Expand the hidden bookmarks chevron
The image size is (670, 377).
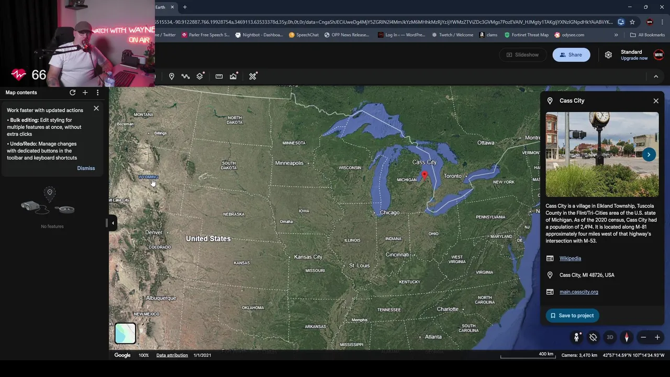tap(616, 35)
